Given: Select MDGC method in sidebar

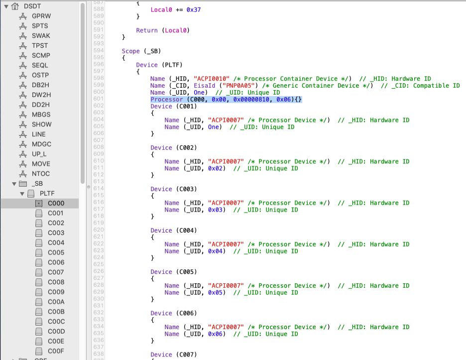Looking at the screenshot, I should click(41, 144).
